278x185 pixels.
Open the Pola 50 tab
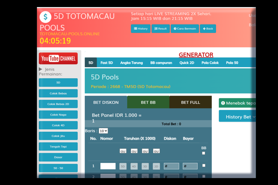232,63
